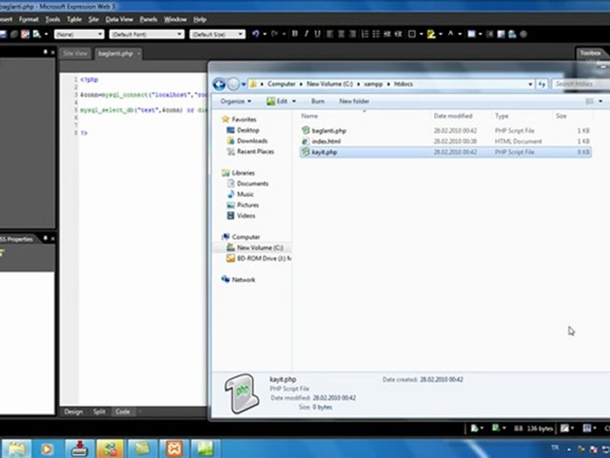Click the New Volume (C:) breadcrumb
Viewport: 610px width, 458px height.
click(x=330, y=84)
